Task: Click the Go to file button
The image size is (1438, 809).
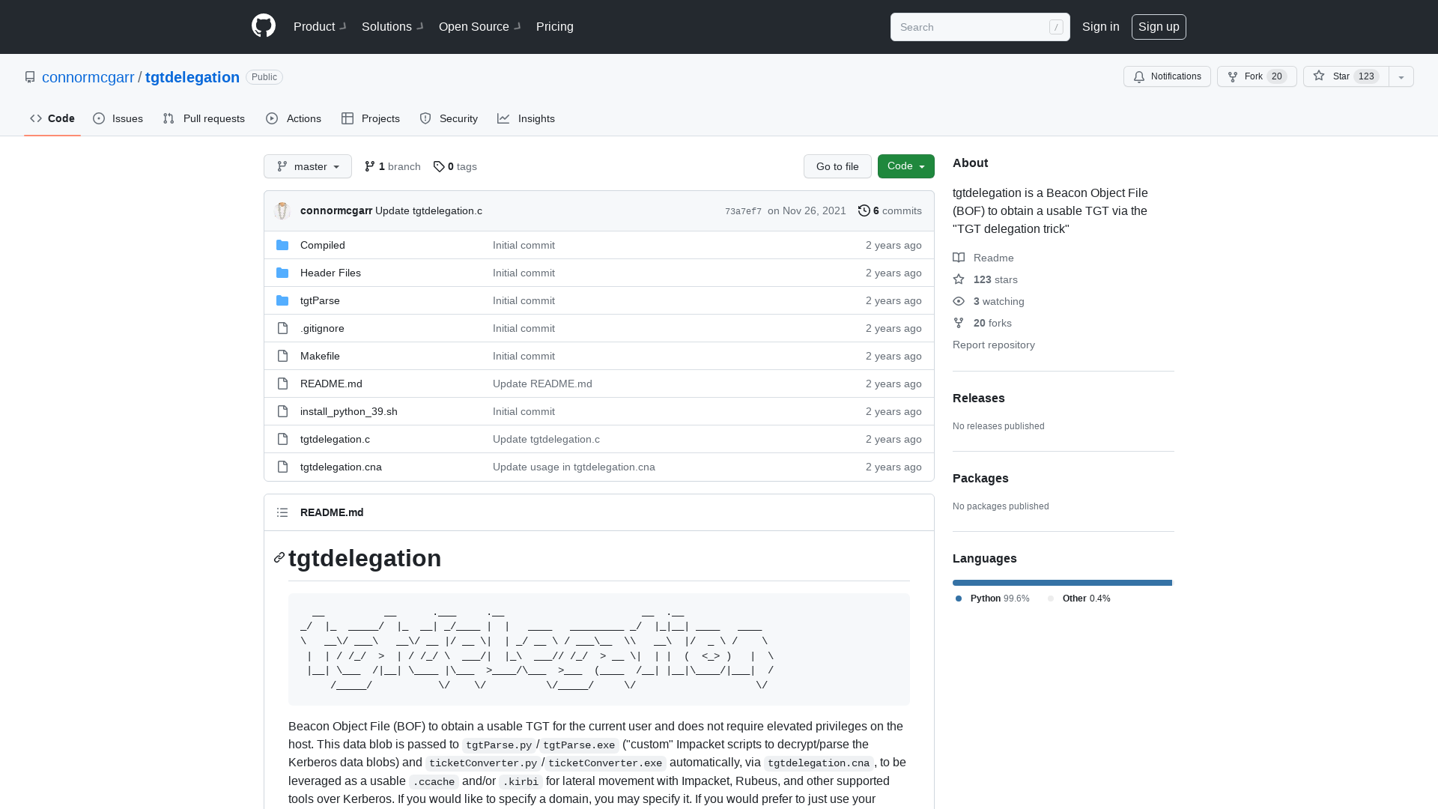Action: 837,166
